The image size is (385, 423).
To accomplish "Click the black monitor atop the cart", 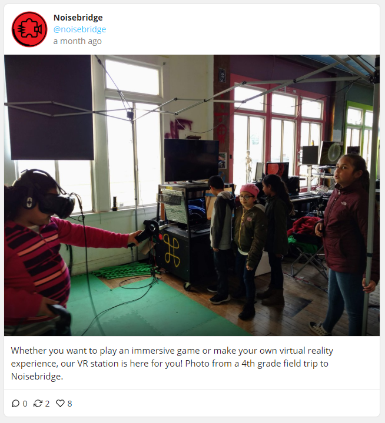I will coord(191,160).
